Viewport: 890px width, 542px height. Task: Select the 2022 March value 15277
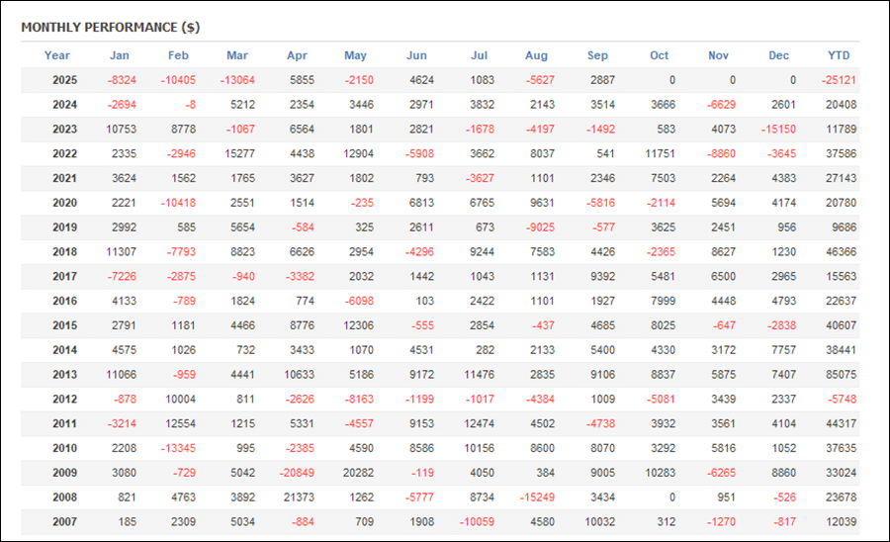click(237, 153)
